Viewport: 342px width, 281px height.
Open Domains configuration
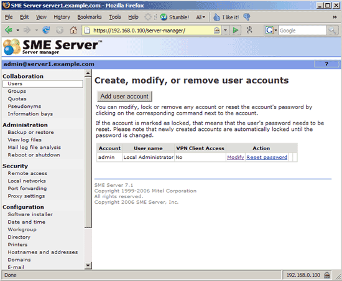click(x=19, y=260)
